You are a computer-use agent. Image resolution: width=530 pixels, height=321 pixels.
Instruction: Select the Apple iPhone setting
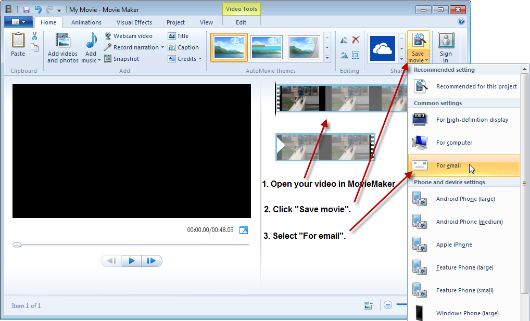pos(464,245)
